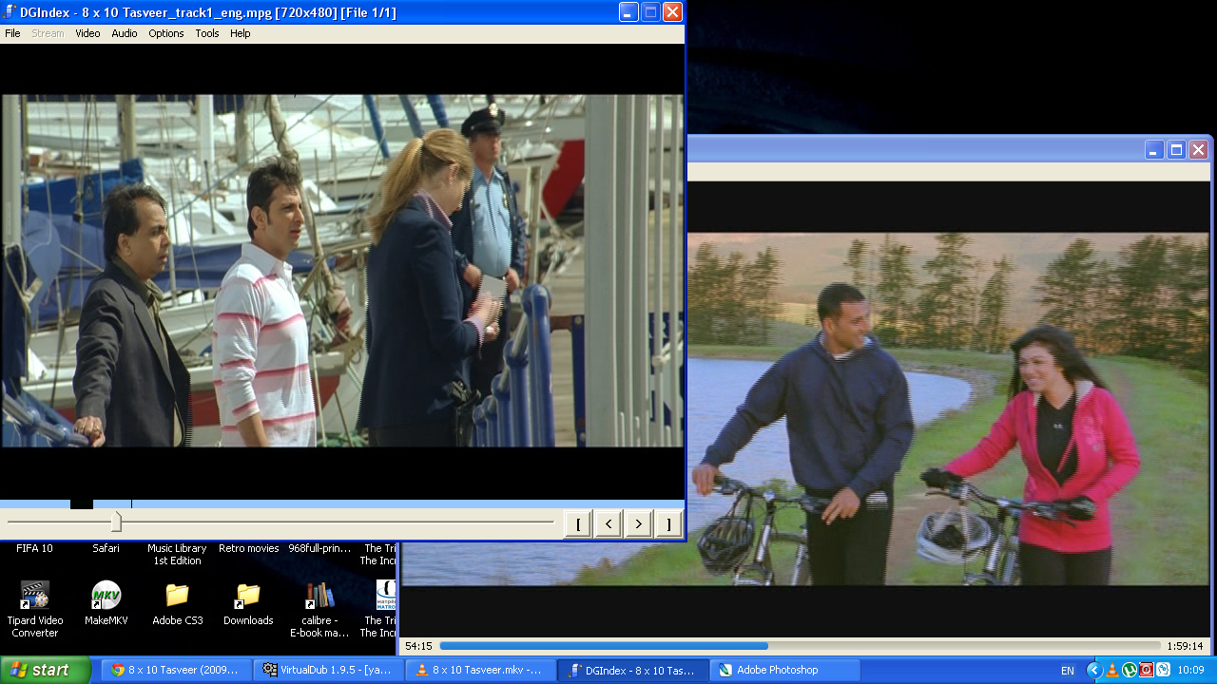Click the DGIndex title bar app icon
The image size is (1217, 684).
click(10, 12)
